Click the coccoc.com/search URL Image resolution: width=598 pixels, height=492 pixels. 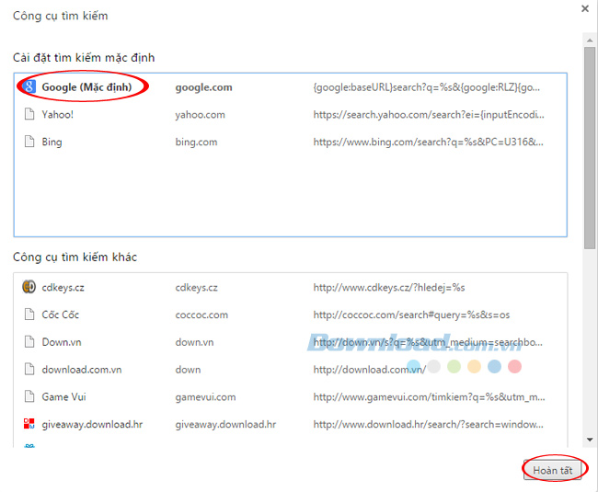click(x=411, y=315)
